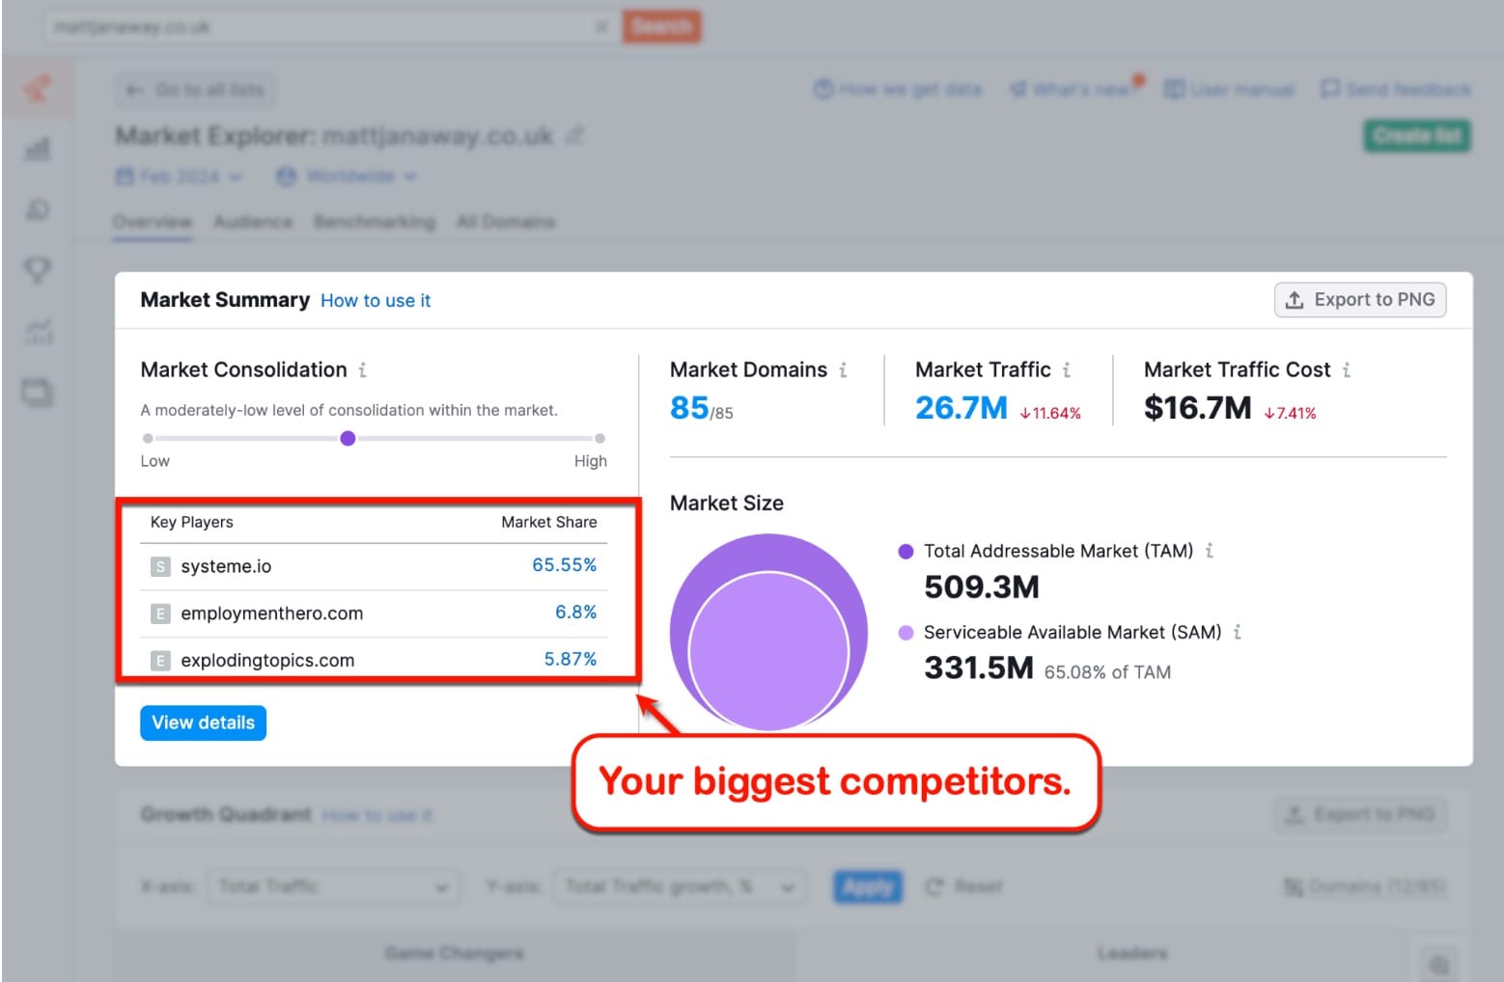The image size is (1504, 982).
Task: Click the 65.55% market share value
Action: (x=565, y=565)
